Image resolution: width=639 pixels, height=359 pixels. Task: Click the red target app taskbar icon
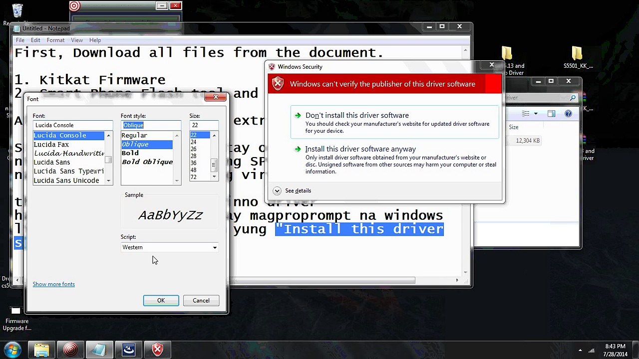click(70, 350)
